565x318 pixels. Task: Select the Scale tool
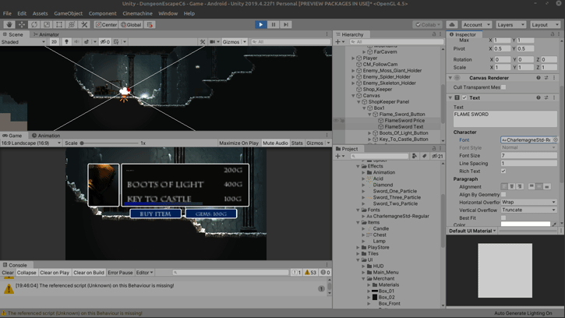coord(47,24)
